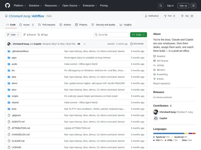Click Report repository link
The width and height of the screenshot is (201, 150).
point(162,83)
